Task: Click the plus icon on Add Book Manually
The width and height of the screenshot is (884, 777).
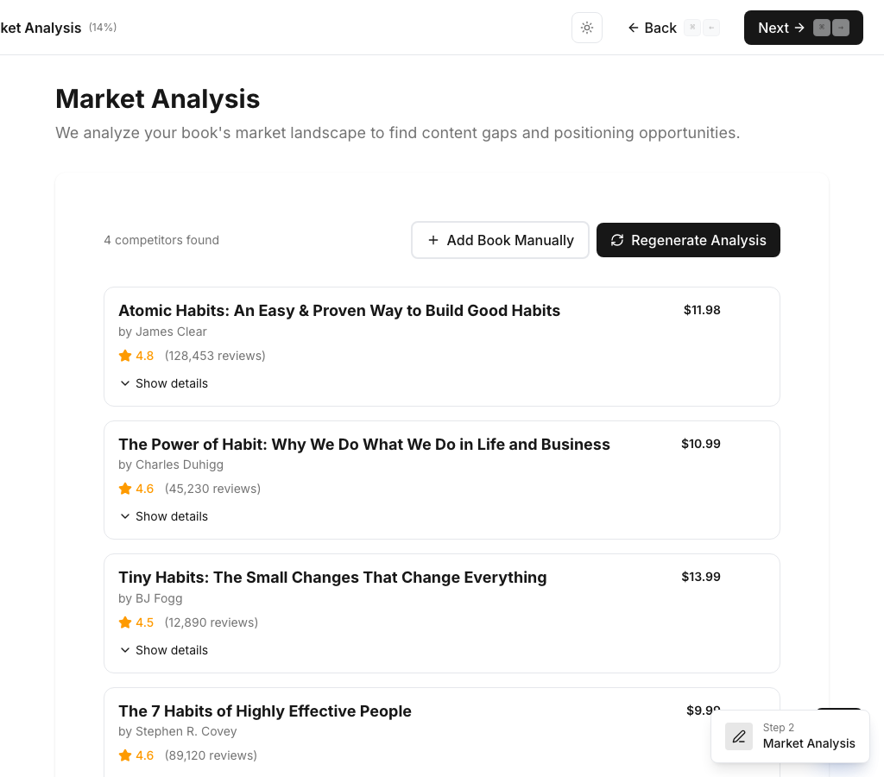Action: click(x=433, y=240)
